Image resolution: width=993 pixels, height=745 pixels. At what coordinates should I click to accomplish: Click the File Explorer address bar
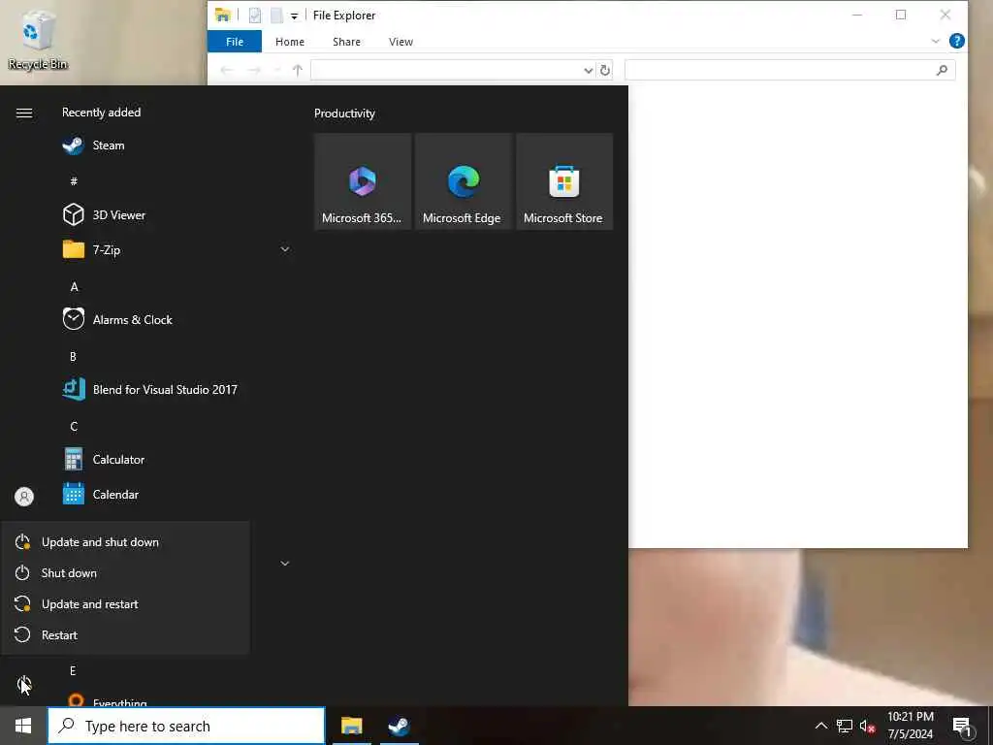446,70
